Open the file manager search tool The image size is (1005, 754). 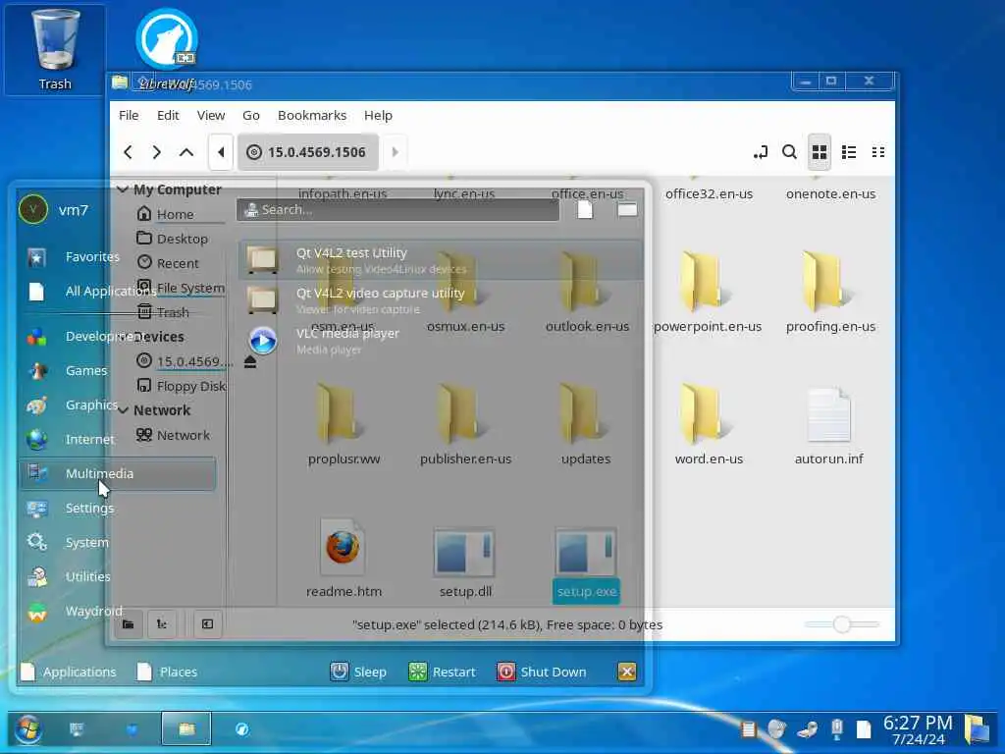(x=790, y=152)
